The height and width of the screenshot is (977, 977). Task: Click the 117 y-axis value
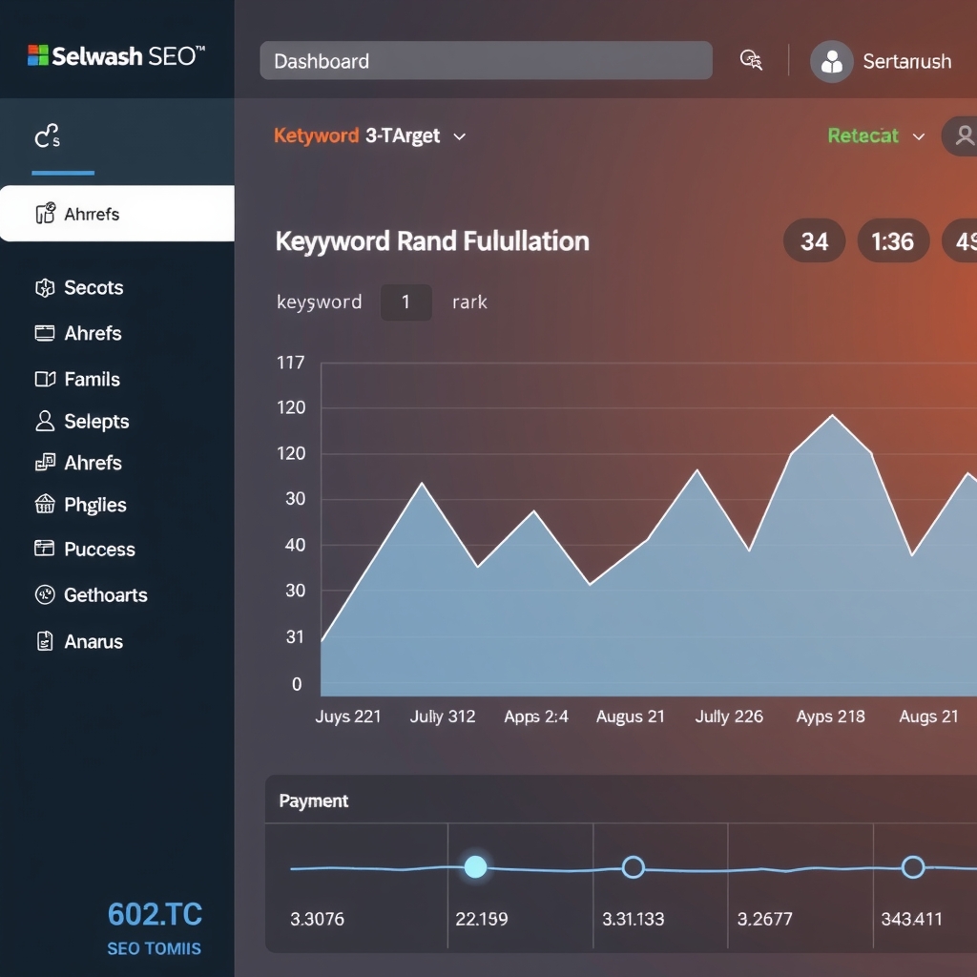pyautogui.click(x=290, y=362)
